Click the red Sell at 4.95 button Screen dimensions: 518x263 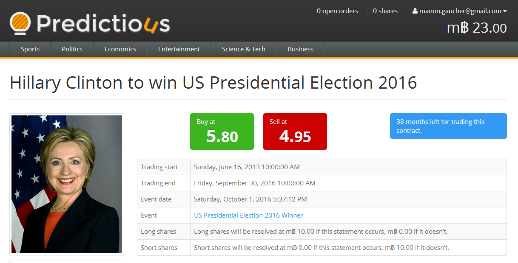(x=295, y=131)
